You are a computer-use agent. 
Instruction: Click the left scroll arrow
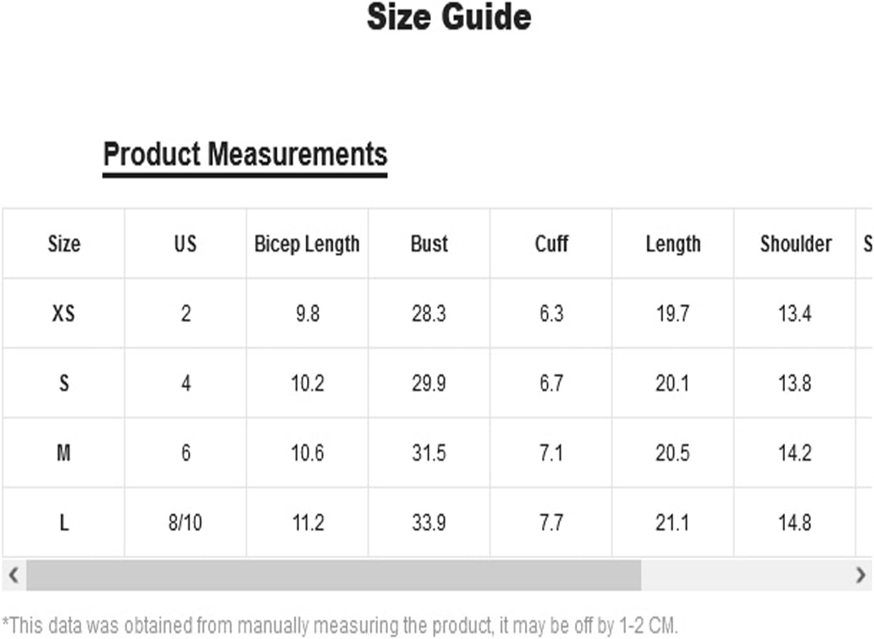click(13, 575)
